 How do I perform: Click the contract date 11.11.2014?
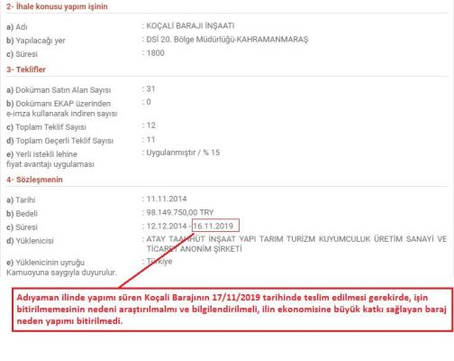pos(167,199)
